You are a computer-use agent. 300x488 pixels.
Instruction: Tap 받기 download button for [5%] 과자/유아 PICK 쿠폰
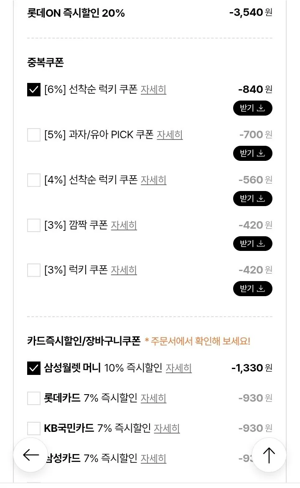252,153
